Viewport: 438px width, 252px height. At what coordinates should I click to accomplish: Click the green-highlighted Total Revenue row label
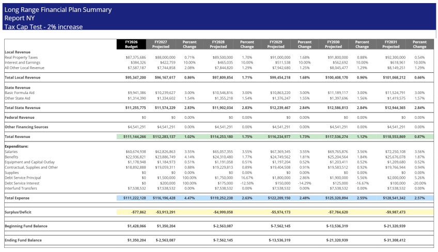[x=17, y=137]
